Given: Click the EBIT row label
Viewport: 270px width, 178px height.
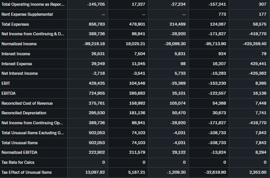Looking at the screenshot, I should pyautogui.click(x=6, y=83).
